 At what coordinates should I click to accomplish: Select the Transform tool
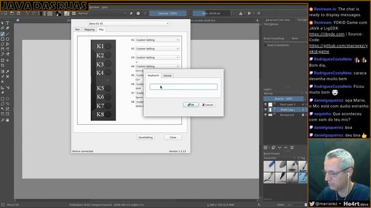[x=2, y=60]
